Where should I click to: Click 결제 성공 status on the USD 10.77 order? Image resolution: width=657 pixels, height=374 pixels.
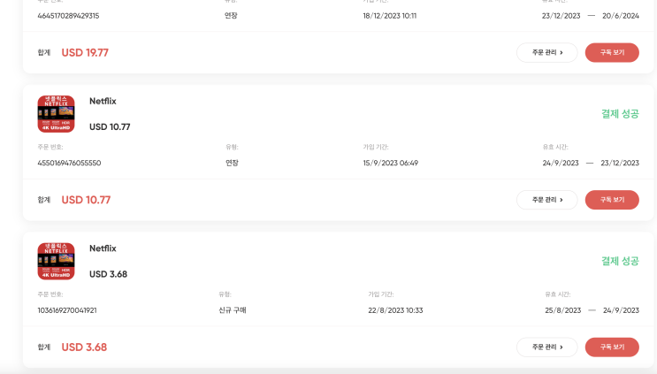pos(619,114)
